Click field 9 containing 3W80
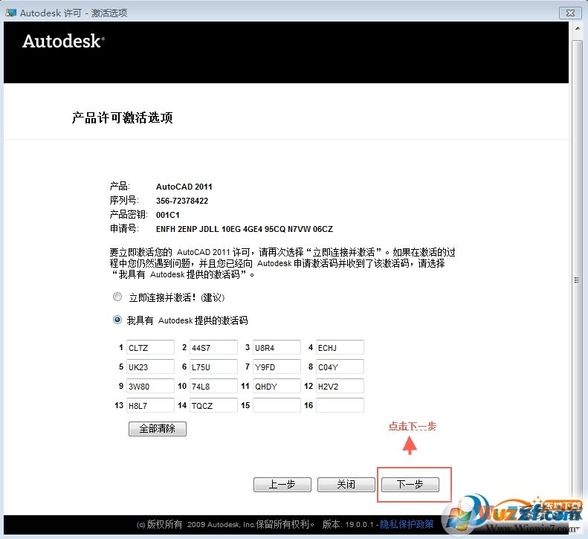Screen dimensions: 588x539 [150, 386]
